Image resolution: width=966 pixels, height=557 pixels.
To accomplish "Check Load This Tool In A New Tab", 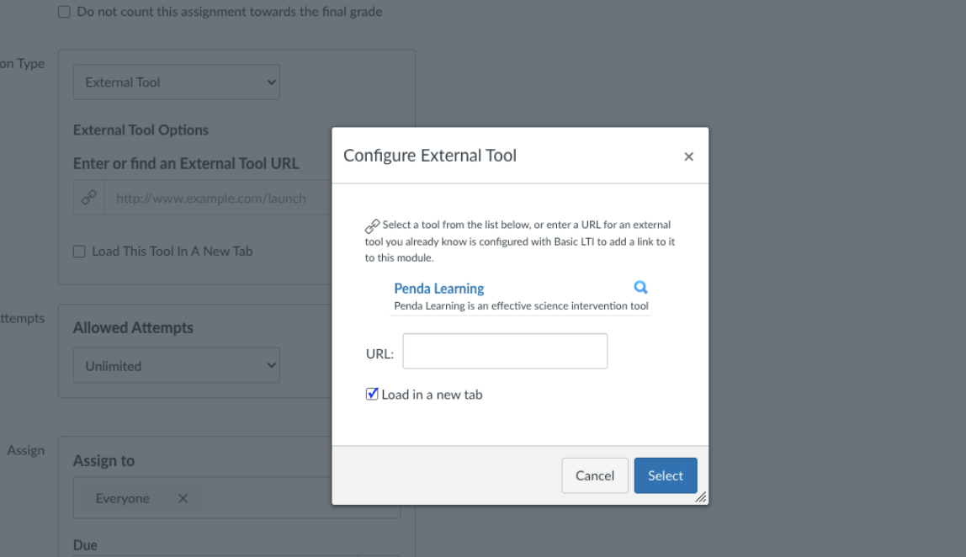I will [79, 252].
